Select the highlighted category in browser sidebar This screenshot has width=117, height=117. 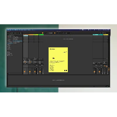(10, 43)
